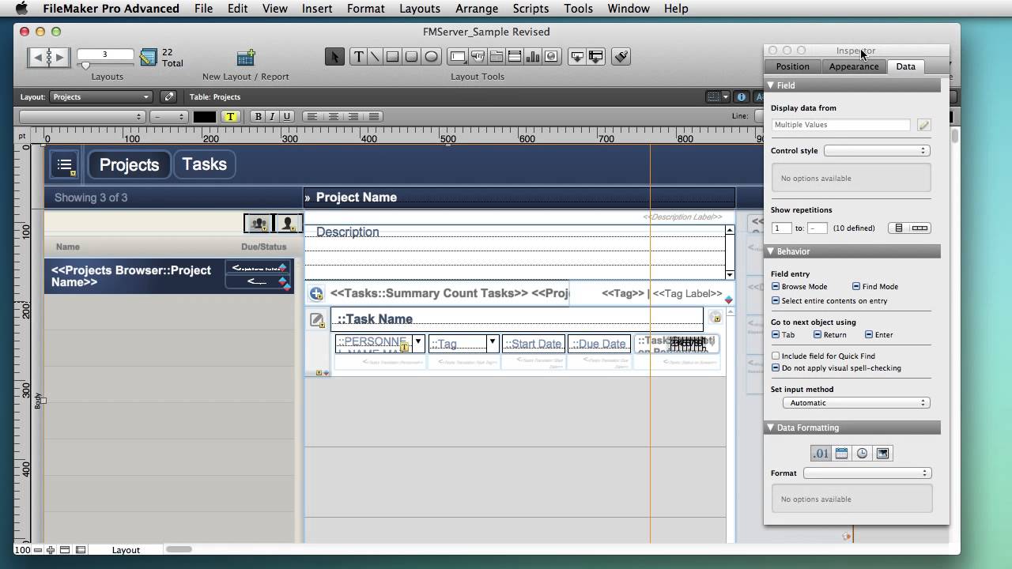The width and height of the screenshot is (1012, 569).
Task: Click the pencil edit layout button
Action: (168, 96)
